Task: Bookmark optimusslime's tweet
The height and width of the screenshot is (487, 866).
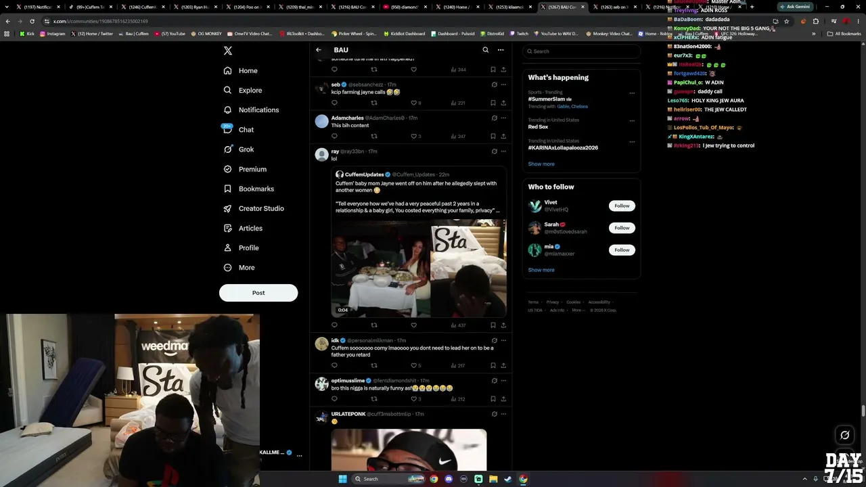Action: point(493,398)
